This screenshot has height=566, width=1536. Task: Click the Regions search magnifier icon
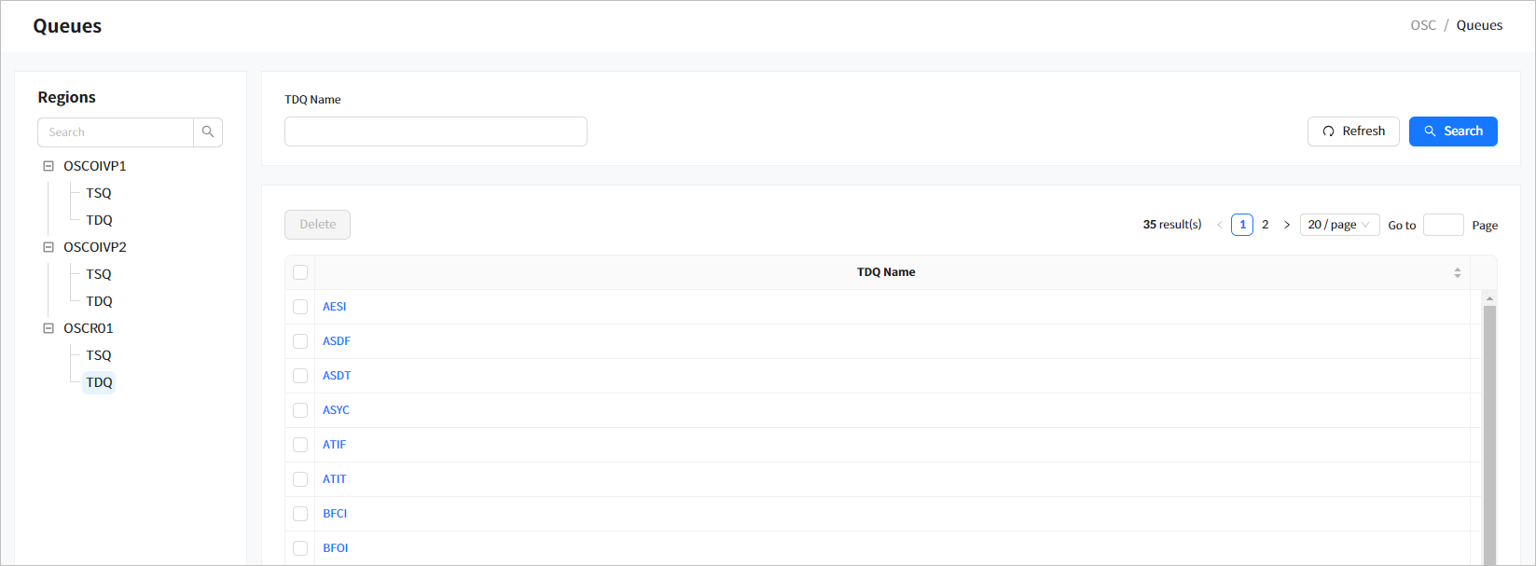(208, 132)
